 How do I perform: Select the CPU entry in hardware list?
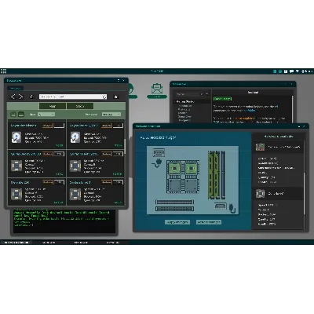[x=278, y=194]
